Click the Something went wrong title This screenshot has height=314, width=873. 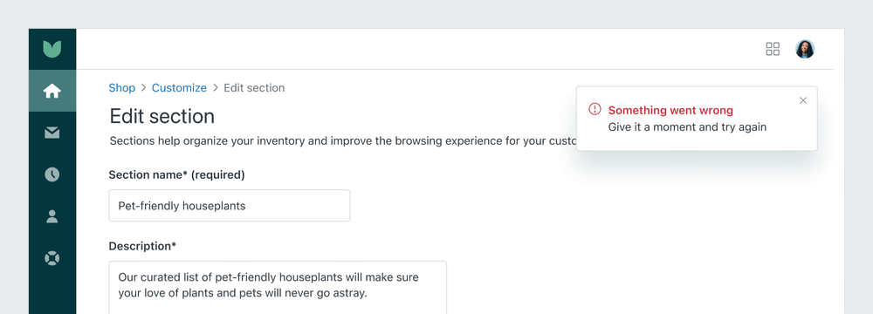click(670, 110)
